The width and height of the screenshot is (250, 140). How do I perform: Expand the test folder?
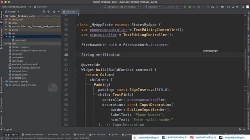pyautogui.click(x=6, y=44)
